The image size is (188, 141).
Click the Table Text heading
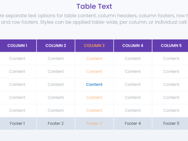pyautogui.click(x=94, y=6)
